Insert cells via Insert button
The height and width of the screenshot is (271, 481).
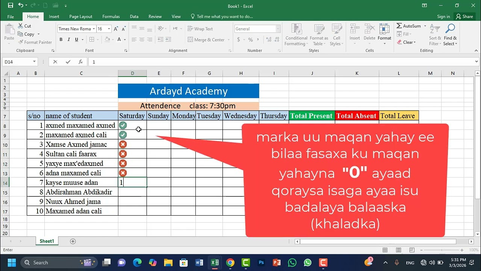tap(355, 34)
